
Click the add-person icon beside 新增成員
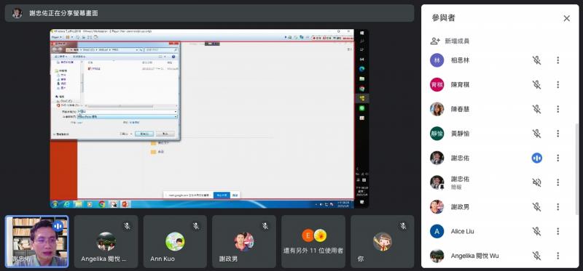[x=435, y=41]
